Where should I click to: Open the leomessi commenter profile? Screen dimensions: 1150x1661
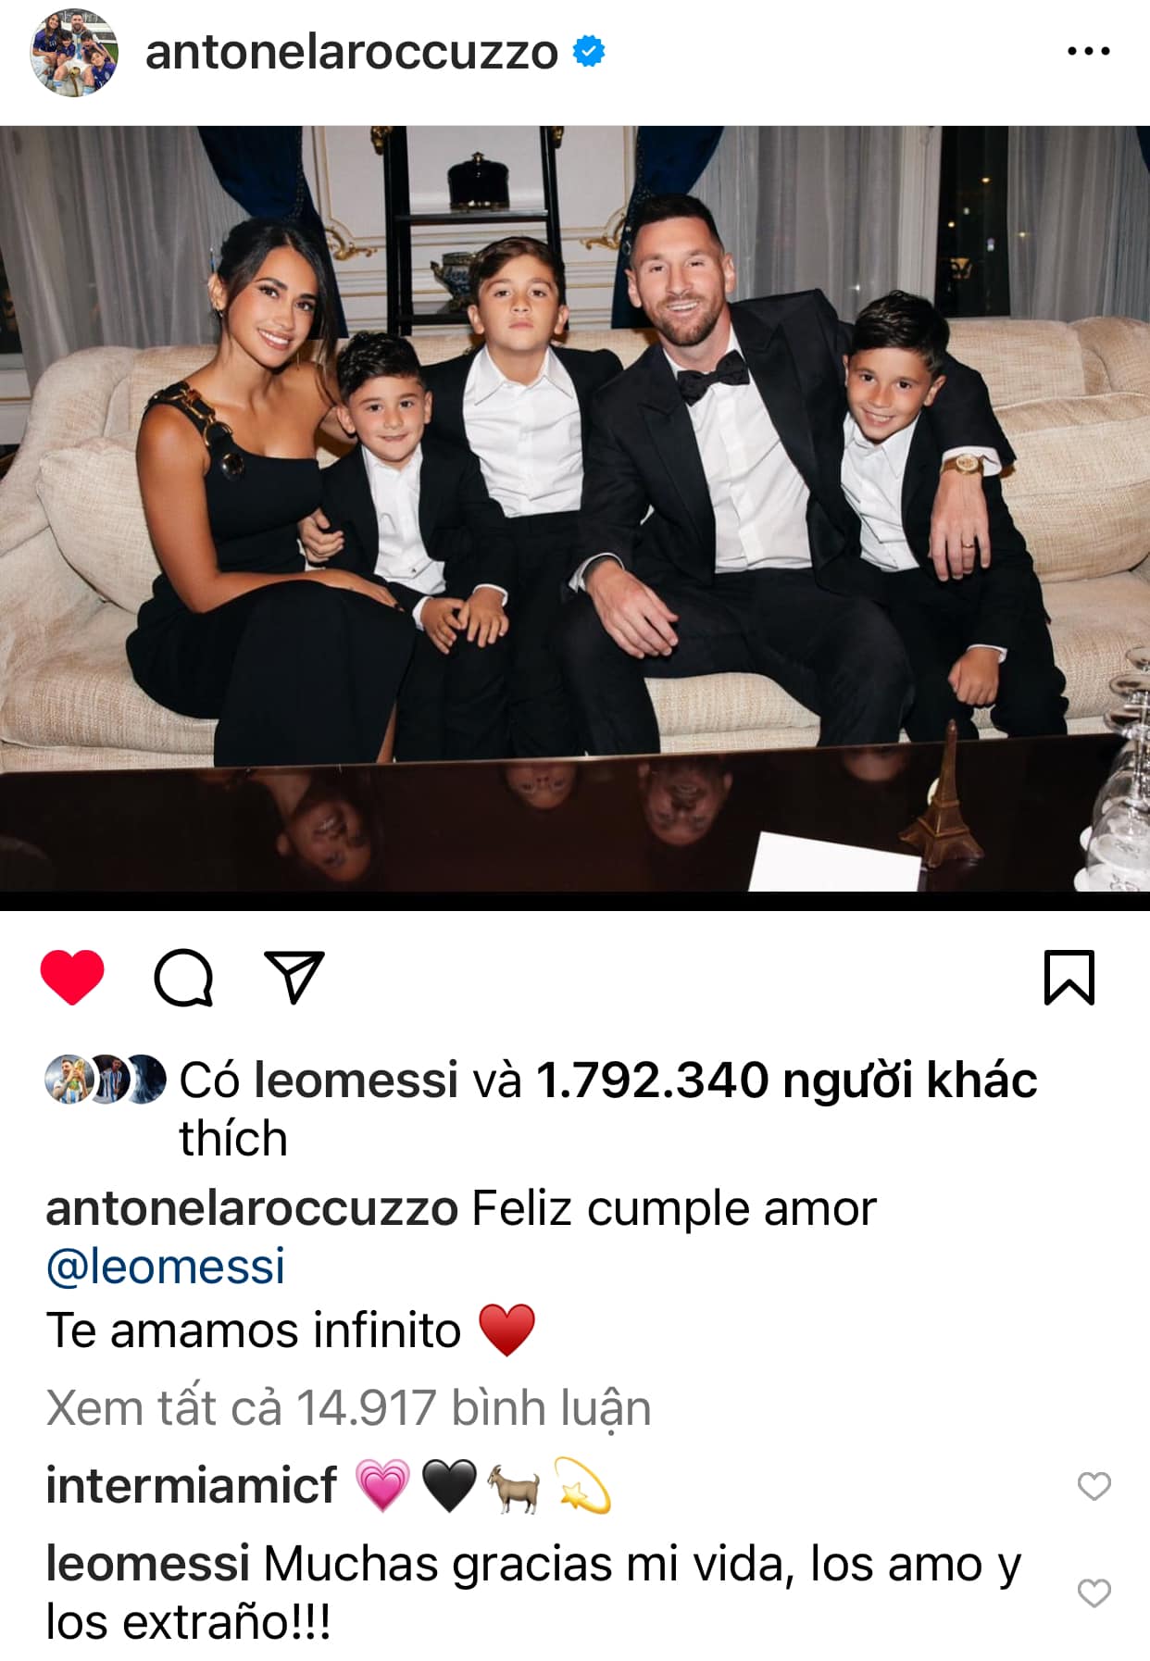pos(148,1565)
